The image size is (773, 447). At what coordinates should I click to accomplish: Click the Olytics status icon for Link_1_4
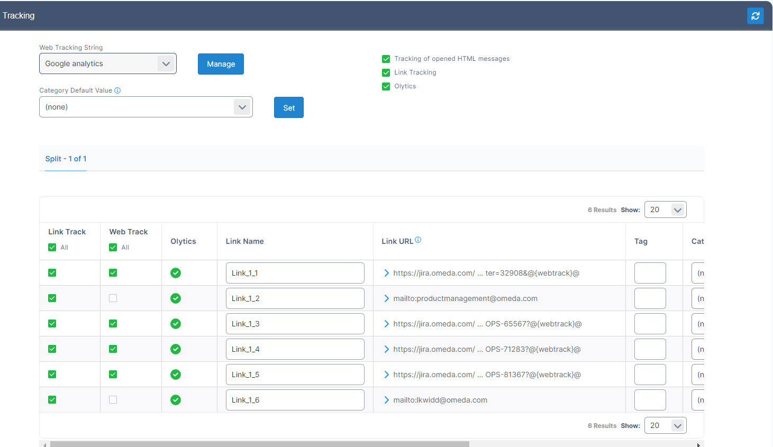(176, 349)
